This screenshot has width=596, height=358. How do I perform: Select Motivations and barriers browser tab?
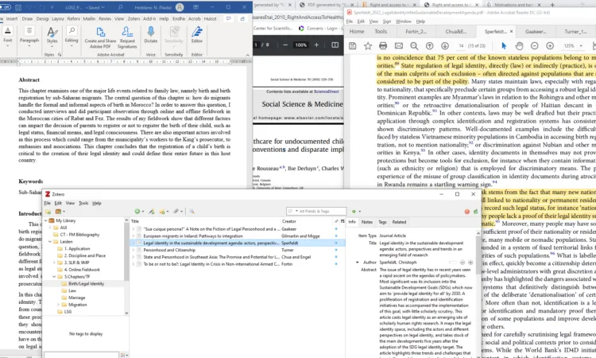pos(514,5)
